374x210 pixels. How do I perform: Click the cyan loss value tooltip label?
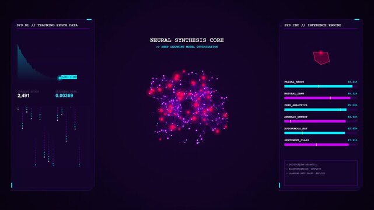click(x=69, y=77)
